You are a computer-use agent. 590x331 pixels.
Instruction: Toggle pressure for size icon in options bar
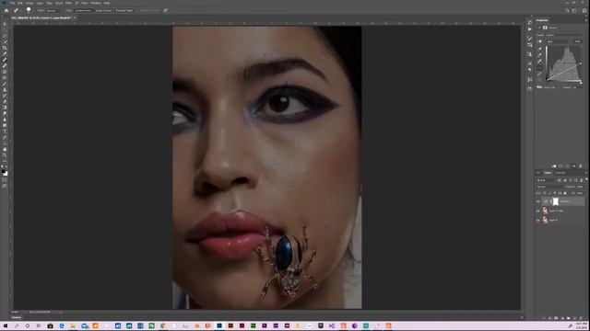(166, 10)
